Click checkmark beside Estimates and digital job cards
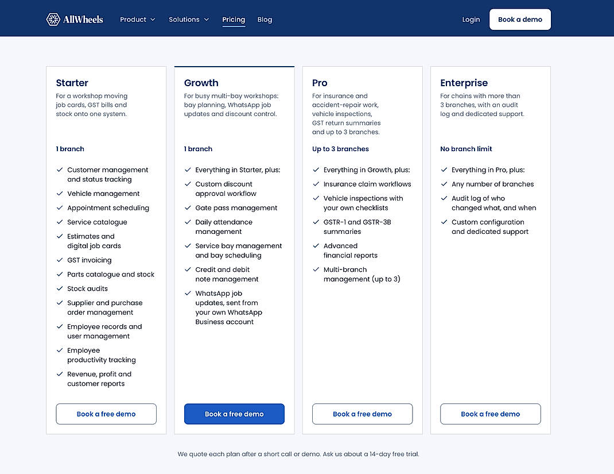Image resolution: width=614 pixels, height=474 pixels. 60,236
